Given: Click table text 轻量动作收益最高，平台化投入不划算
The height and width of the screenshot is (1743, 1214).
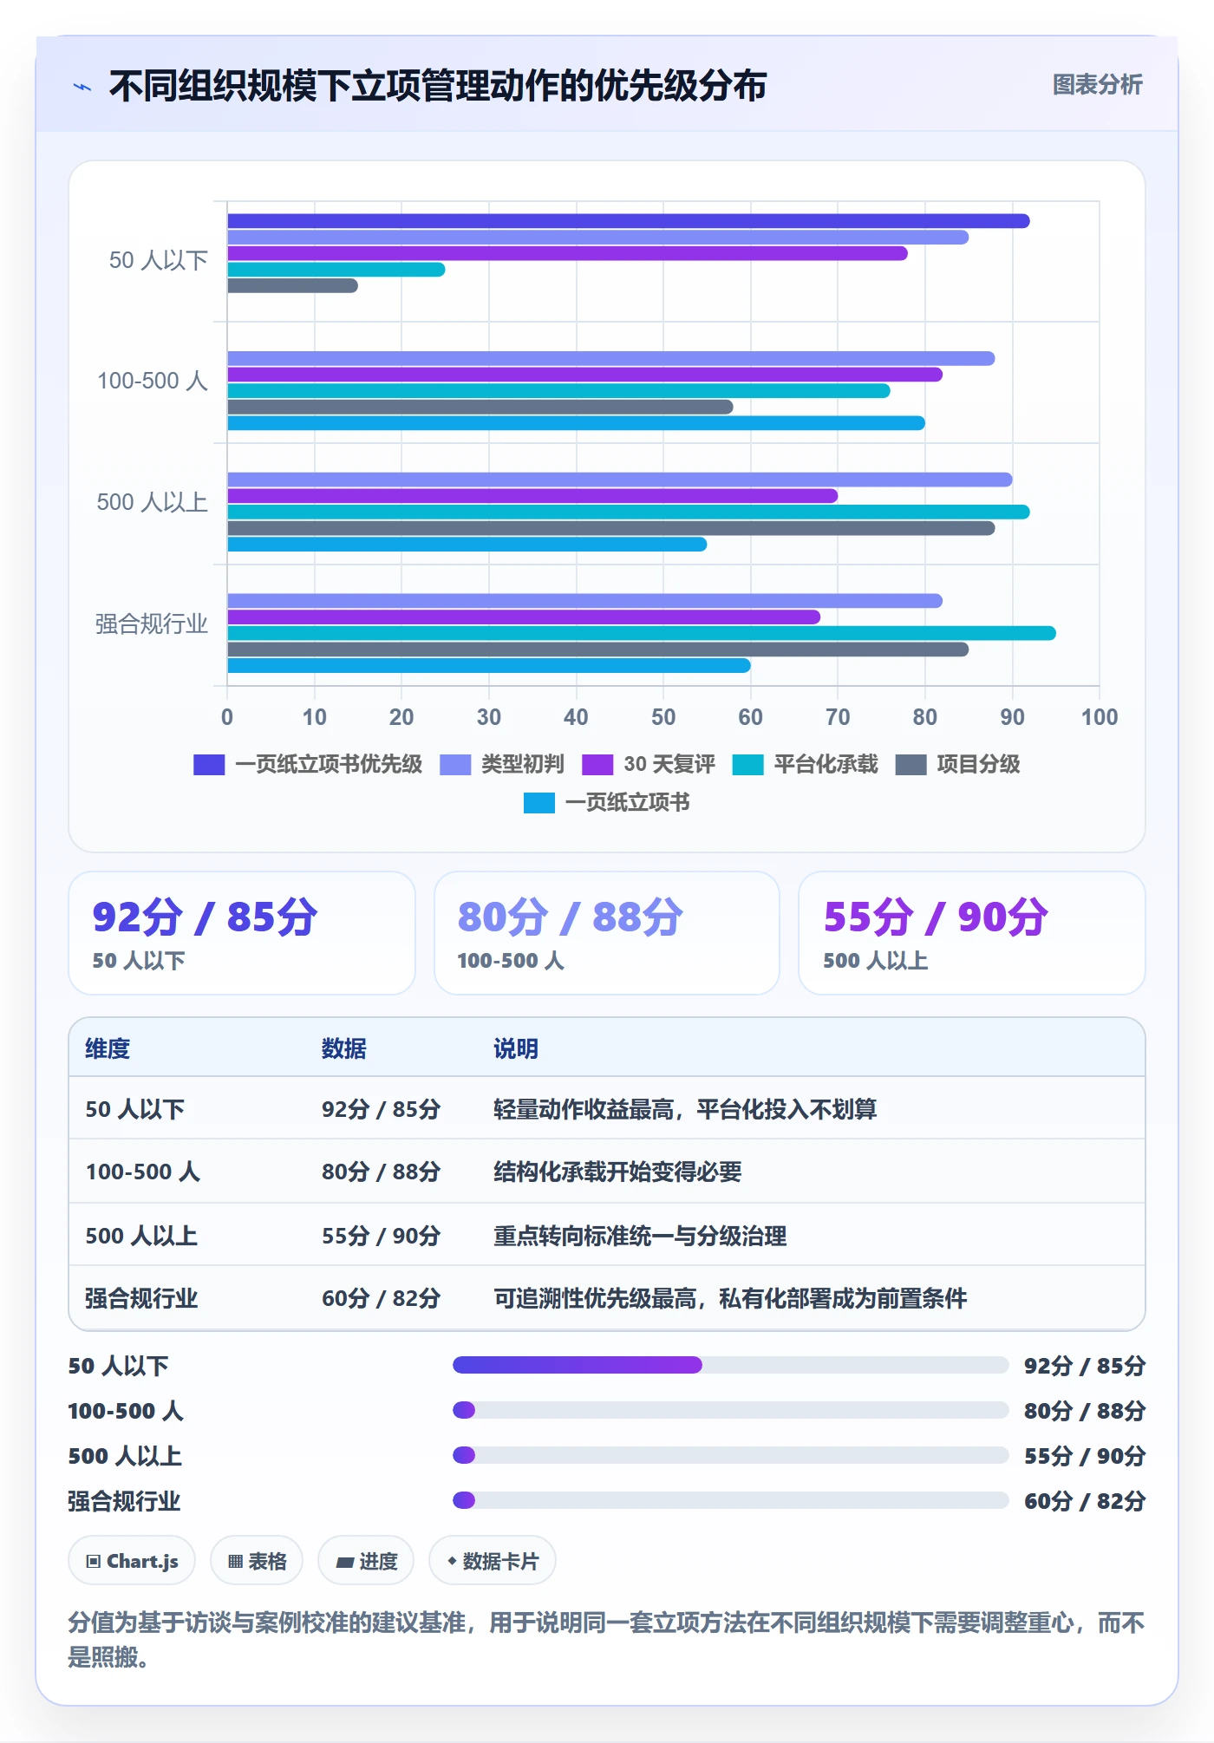Looking at the screenshot, I should [x=685, y=1109].
